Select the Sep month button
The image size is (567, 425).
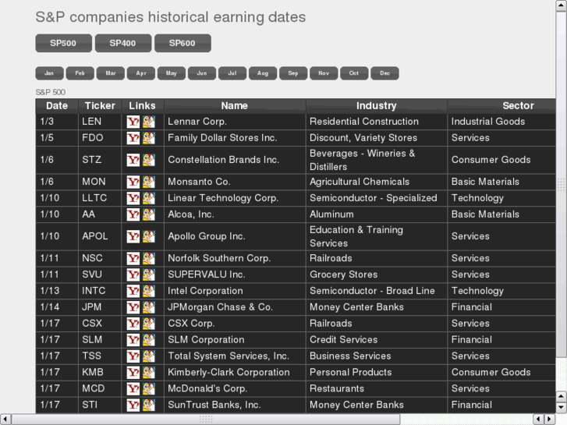(293, 73)
